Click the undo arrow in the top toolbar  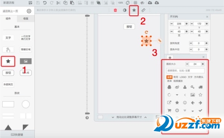[x=45, y=3]
